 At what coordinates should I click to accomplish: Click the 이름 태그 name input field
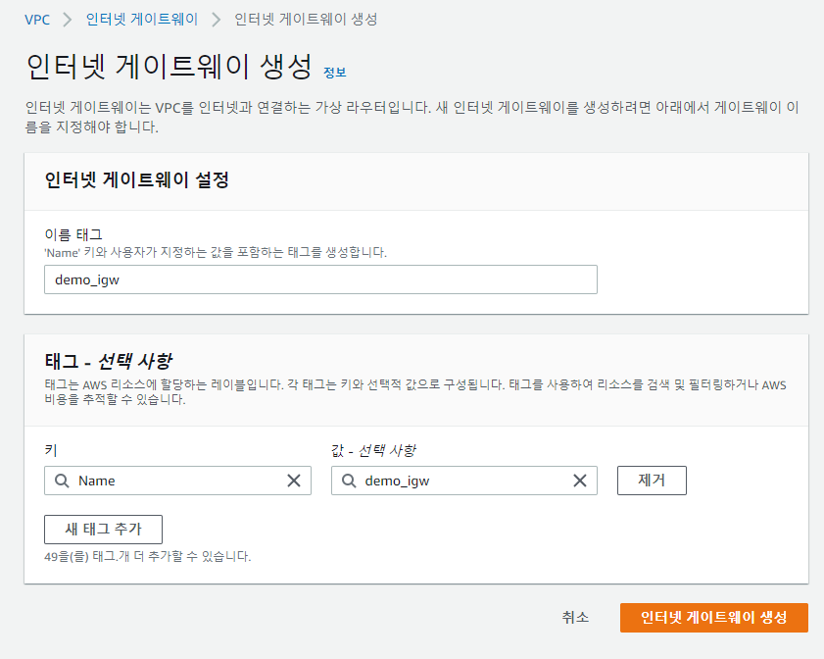click(320, 279)
